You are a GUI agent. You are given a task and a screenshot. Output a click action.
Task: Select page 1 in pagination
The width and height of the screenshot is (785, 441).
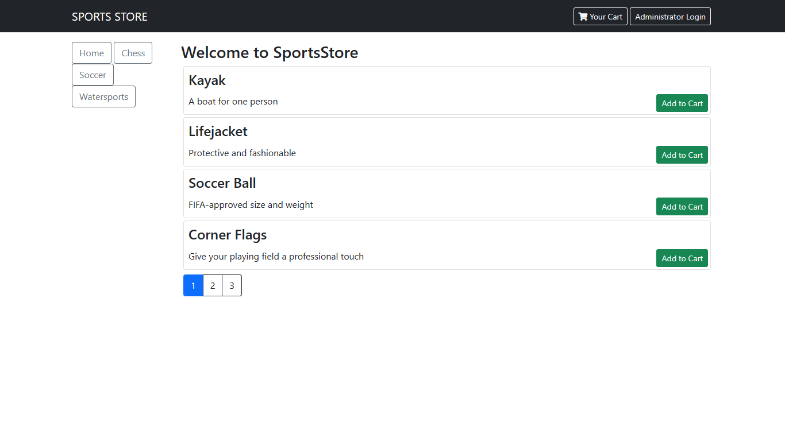coord(193,285)
